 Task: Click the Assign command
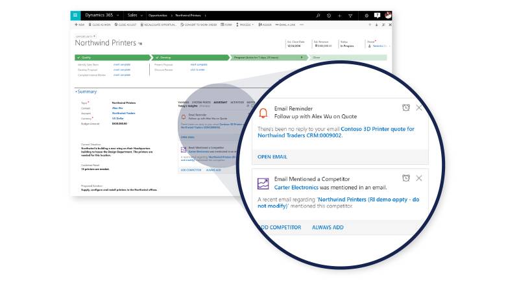point(265,25)
